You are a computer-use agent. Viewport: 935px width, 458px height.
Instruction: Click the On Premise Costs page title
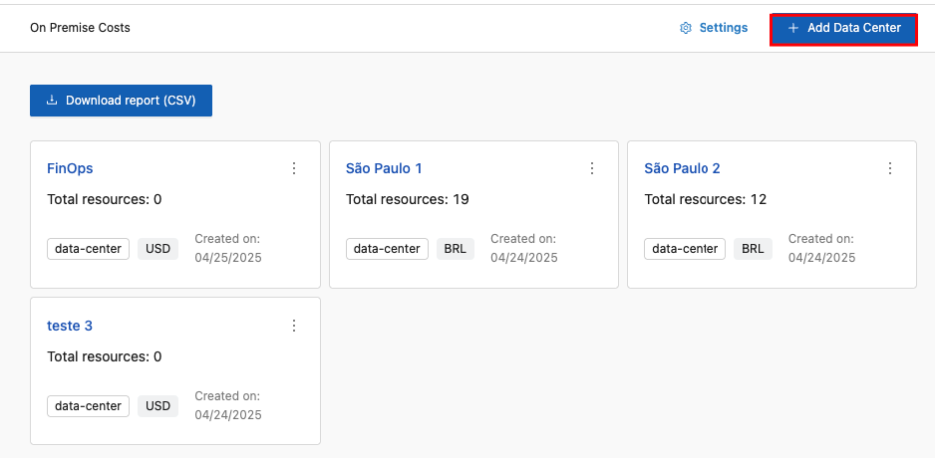(x=80, y=28)
